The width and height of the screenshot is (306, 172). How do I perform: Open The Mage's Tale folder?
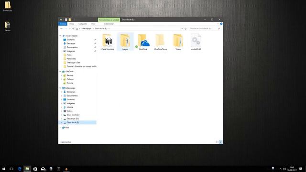click(73, 63)
